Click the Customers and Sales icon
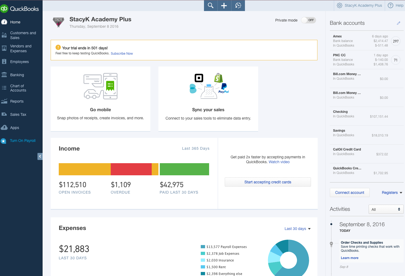 (x=4, y=35)
